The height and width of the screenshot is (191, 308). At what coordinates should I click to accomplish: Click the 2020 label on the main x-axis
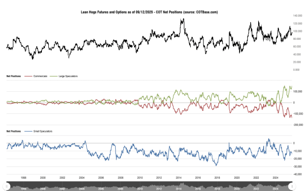(x=237, y=178)
